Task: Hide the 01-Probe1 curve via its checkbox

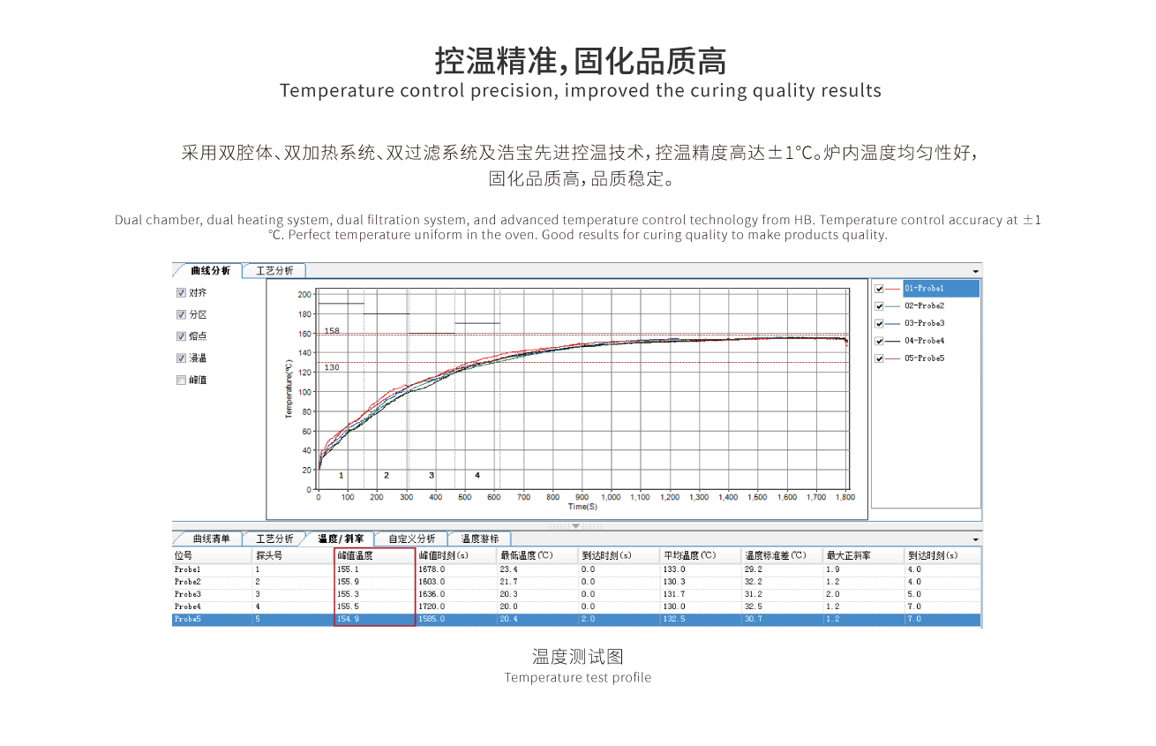Action: click(x=879, y=289)
